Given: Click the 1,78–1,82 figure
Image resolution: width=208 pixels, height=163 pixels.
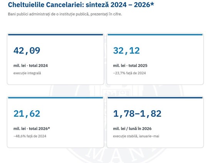Looking at the screenshot, I should pos(137,114).
